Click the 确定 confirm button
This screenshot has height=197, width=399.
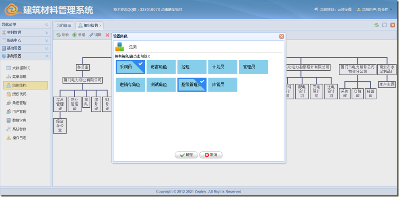[x=186, y=155]
